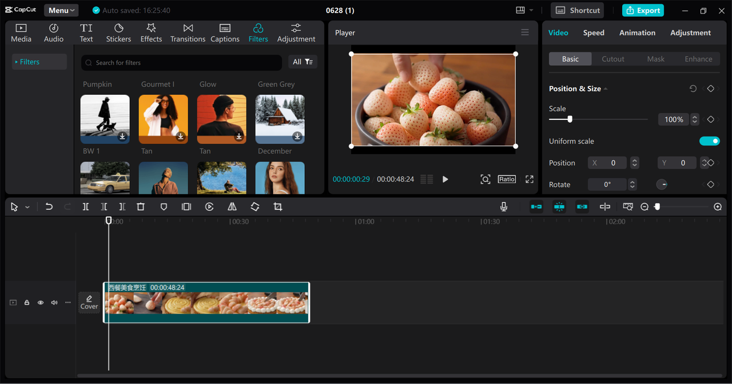732x384 pixels.
Task: Hide the video track with eye icon
Action: (41, 302)
